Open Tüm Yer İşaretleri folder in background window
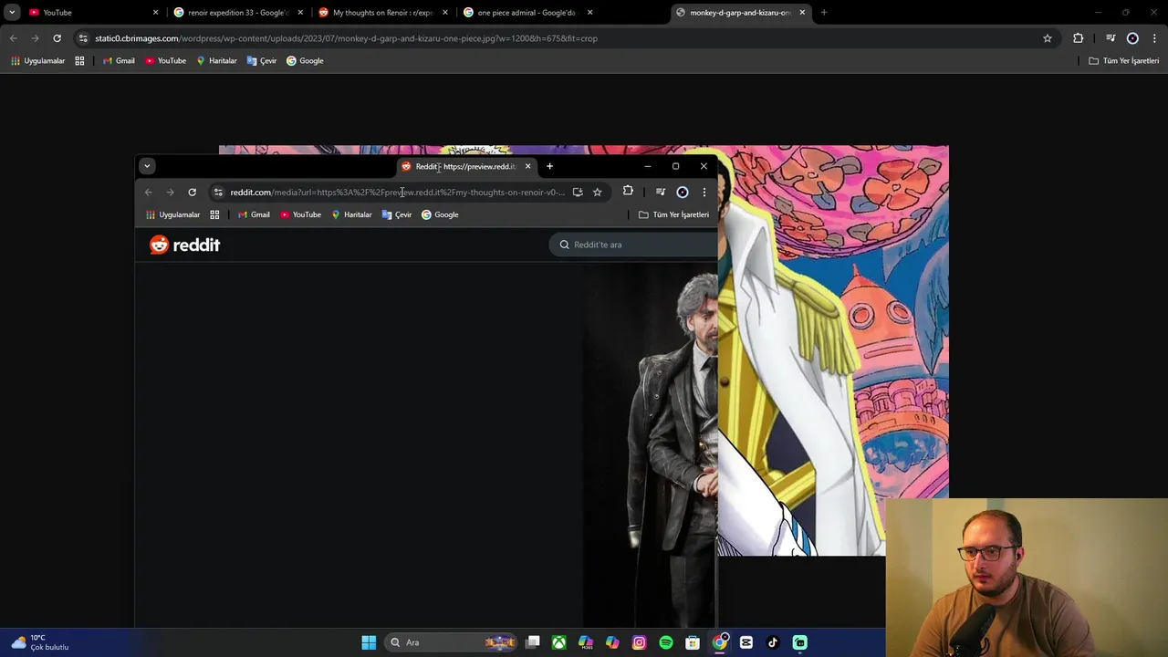The image size is (1168, 657). tap(1124, 60)
